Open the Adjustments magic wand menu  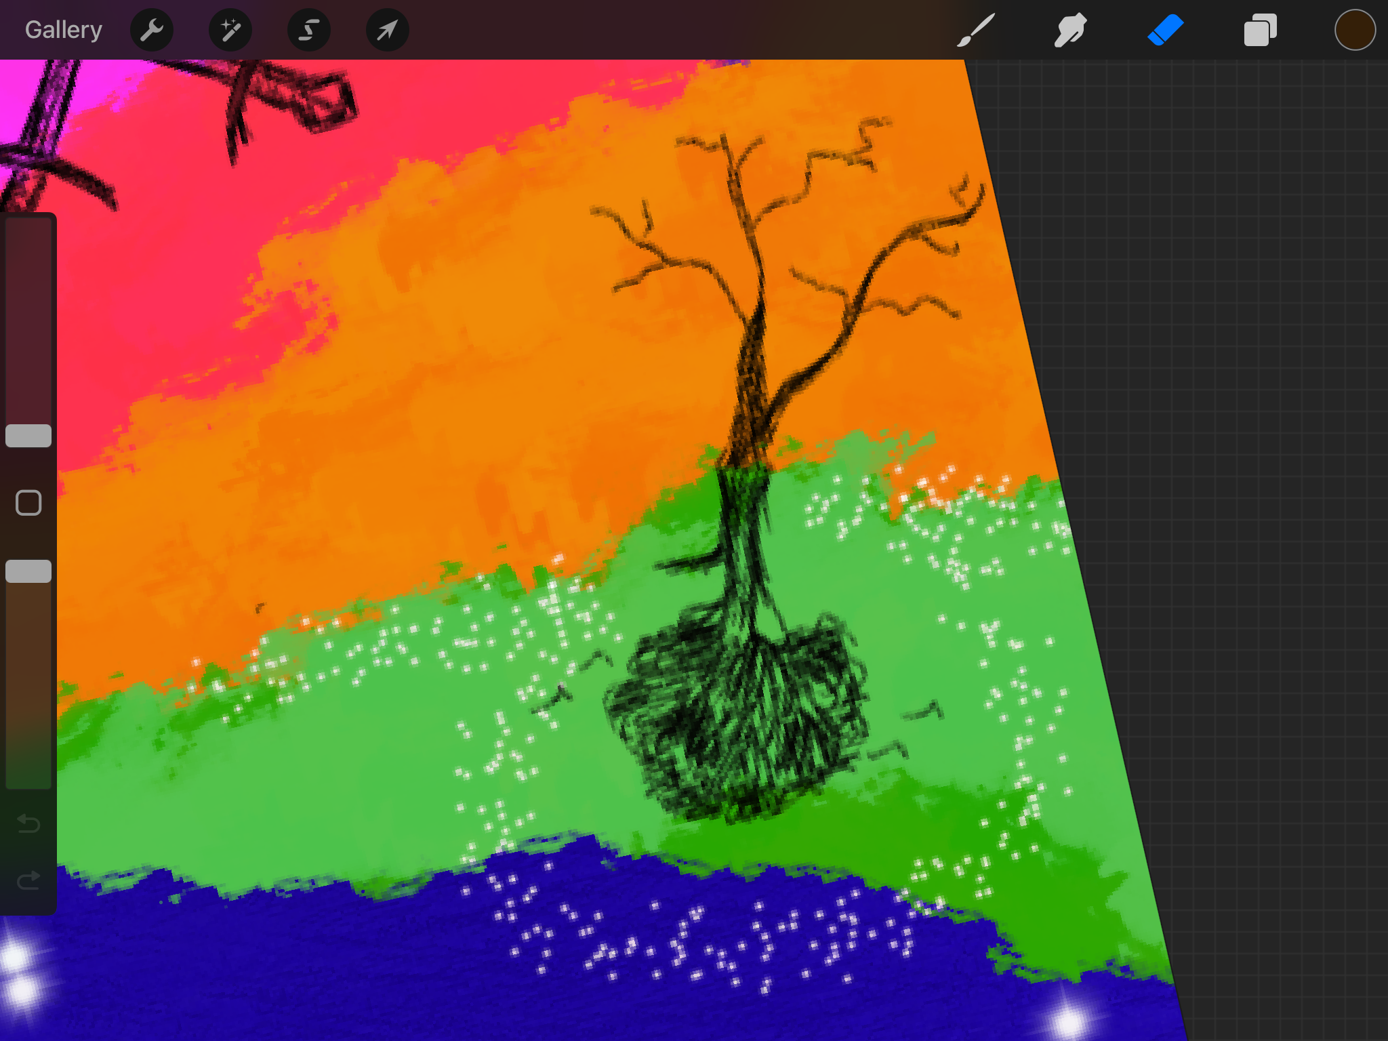[x=230, y=30]
